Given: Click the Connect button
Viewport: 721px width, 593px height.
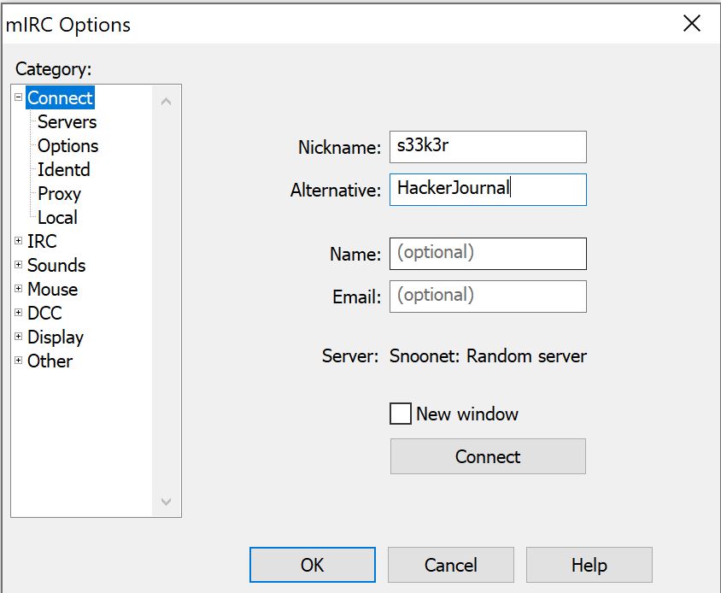Looking at the screenshot, I should tap(488, 456).
